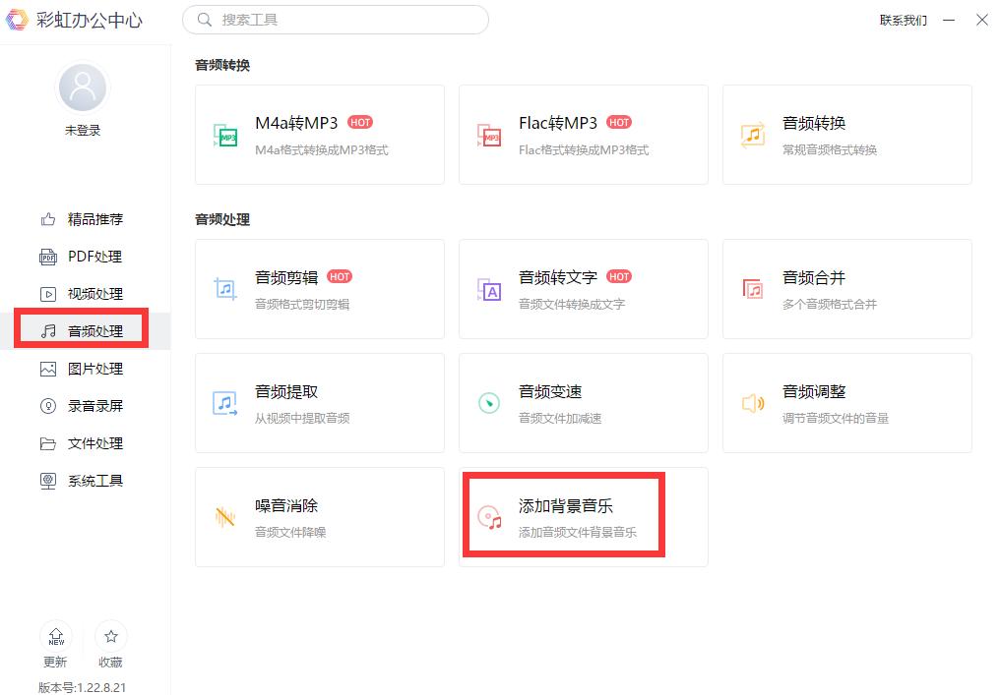Open the 音频转文字 transcription icon
The width and height of the screenshot is (1000, 695).
(x=488, y=289)
